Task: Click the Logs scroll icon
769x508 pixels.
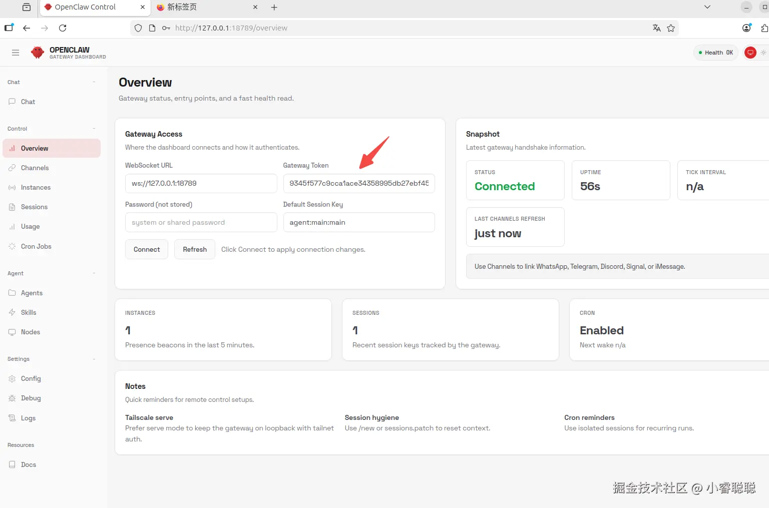Action: (x=12, y=418)
